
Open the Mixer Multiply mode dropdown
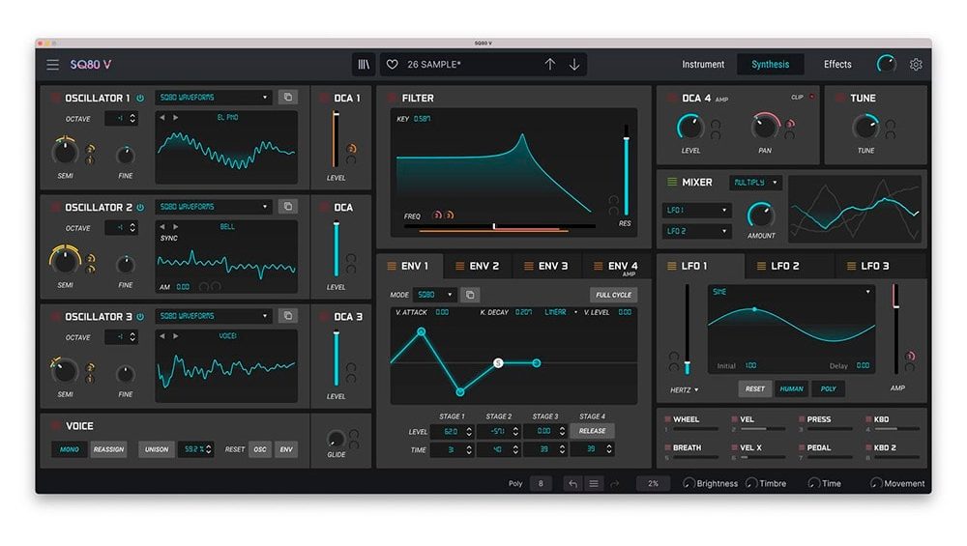pyautogui.click(x=755, y=183)
